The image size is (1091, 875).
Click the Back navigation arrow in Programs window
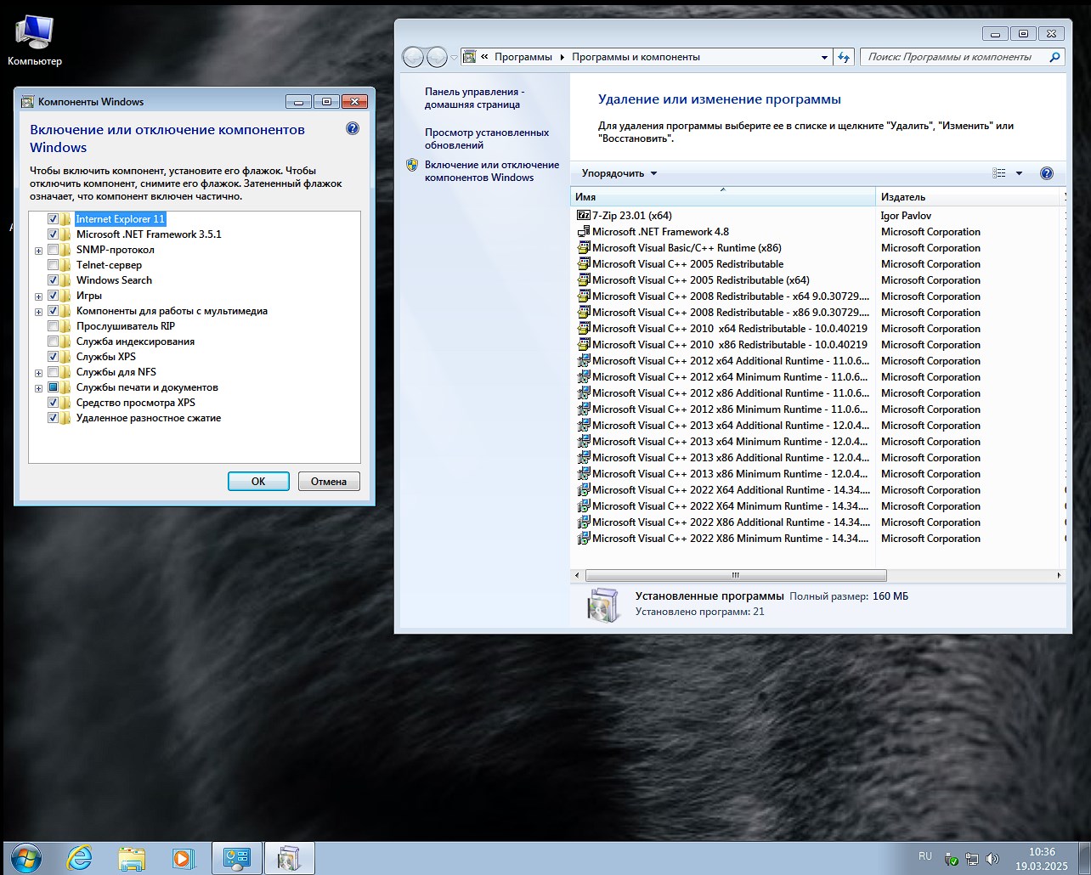pyautogui.click(x=413, y=57)
